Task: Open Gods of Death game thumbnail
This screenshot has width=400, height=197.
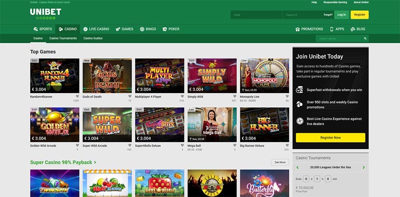Action: pyautogui.click(x=107, y=75)
